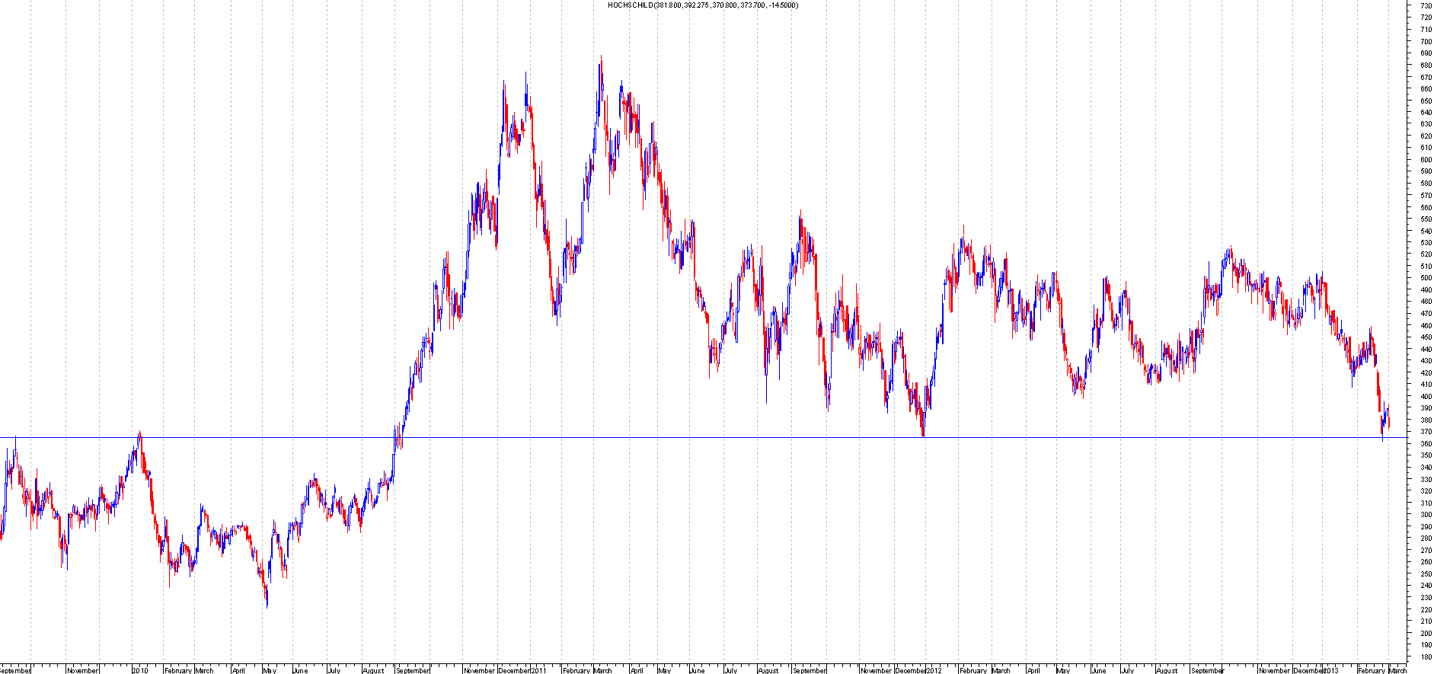Select the 2012 label on time axis
Screen dimensions: 1434x674
tap(934, 670)
